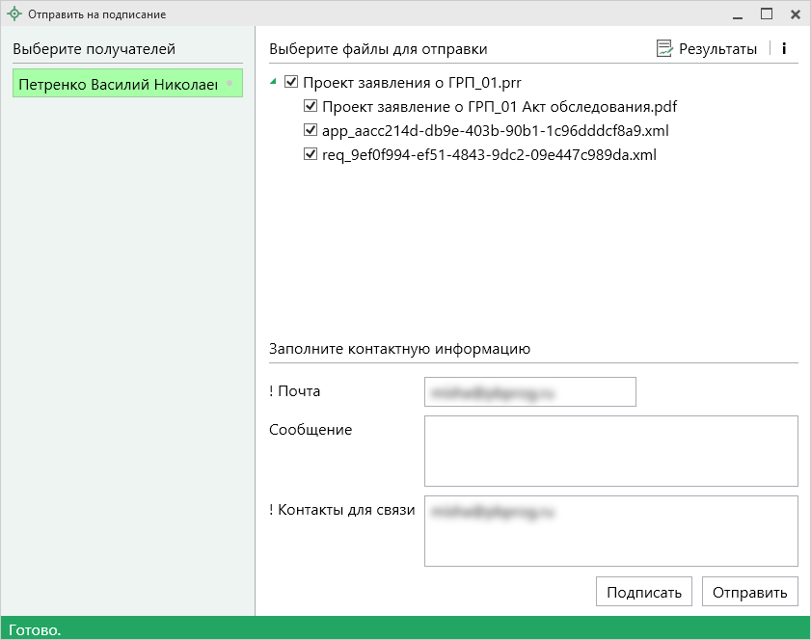Uncheck Проект заявления о ГРП_01.prr checkbox
811x640 pixels.
[x=292, y=83]
